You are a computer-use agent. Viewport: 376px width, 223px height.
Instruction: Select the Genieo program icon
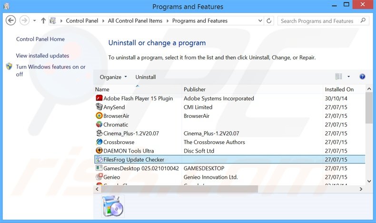(x=99, y=177)
